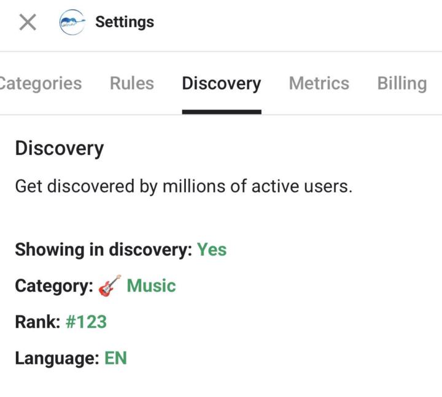Screen dimensions: 442x397
Task: Switch to the Categories tab
Action: [41, 83]
